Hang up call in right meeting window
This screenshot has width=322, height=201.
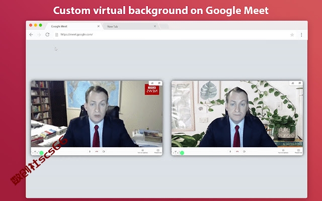[x=237, y=152]
